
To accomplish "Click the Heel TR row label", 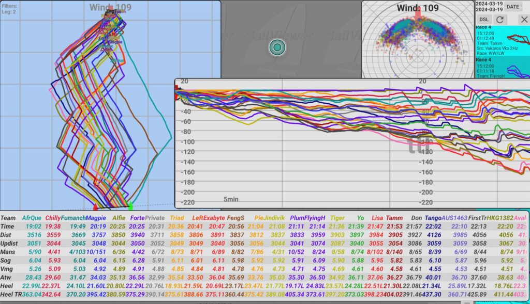I will [11, 294].
